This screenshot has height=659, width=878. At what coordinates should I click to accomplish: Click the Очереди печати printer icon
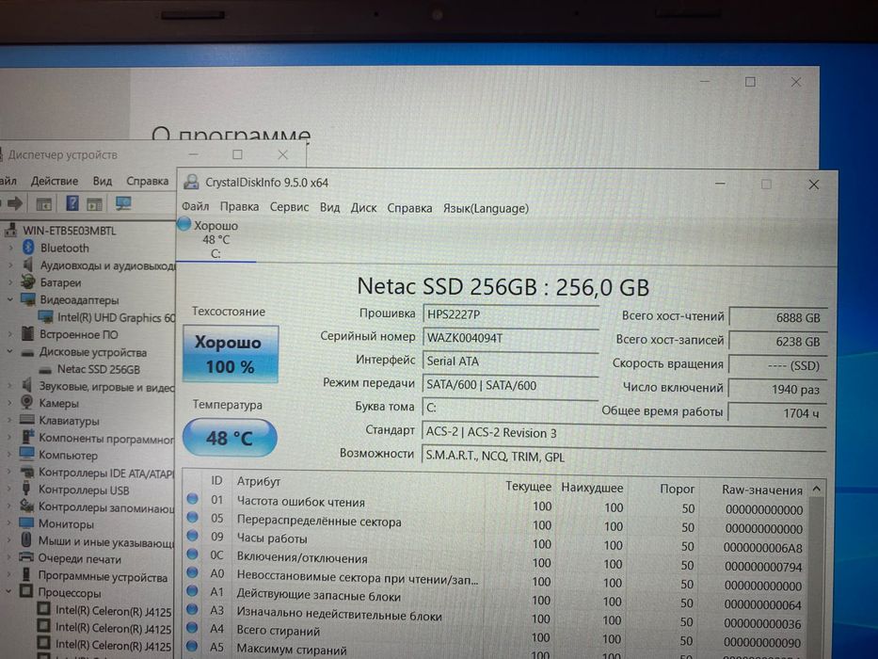[26, 557]
